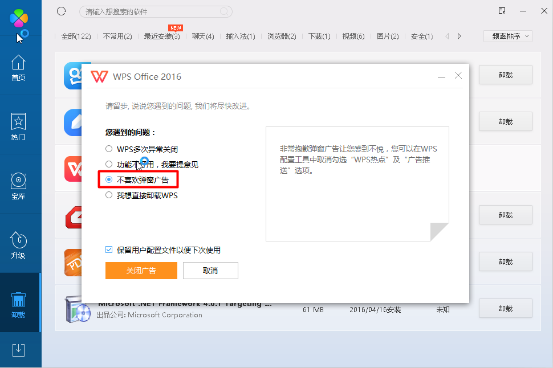Switch to 安全(1) category tab
The width and height of the screenshot is (553, 368).
(x=422, y=36)
